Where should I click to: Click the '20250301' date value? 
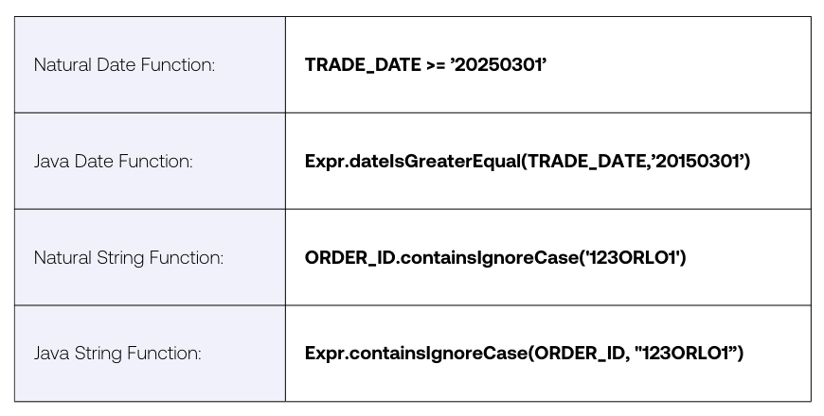499,64
